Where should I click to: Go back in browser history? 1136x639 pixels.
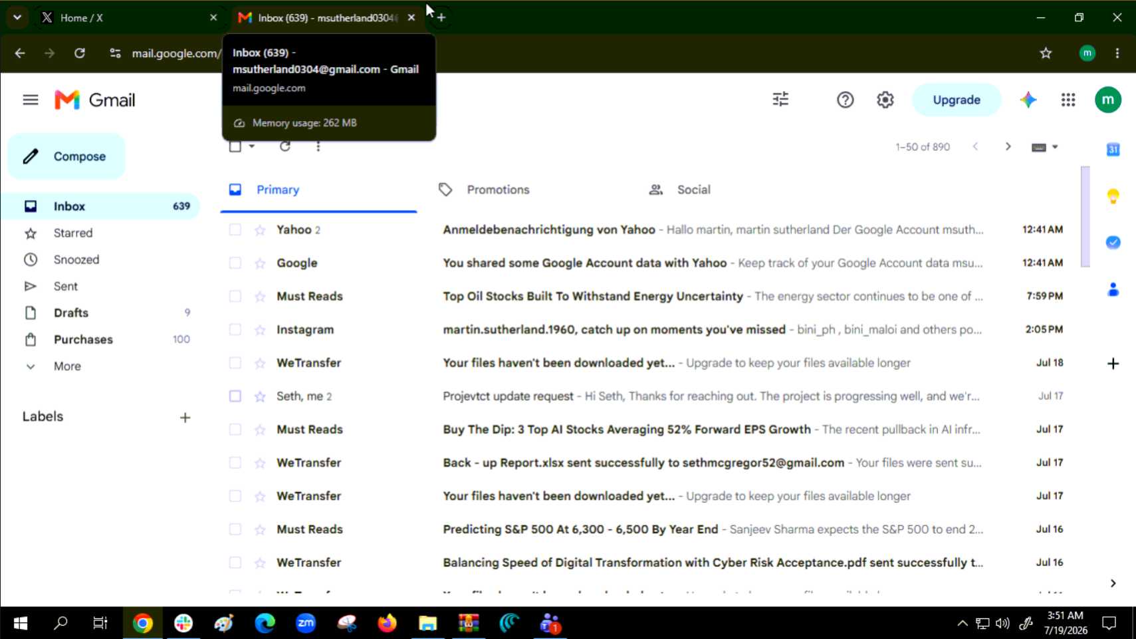(x=20, y=53)
